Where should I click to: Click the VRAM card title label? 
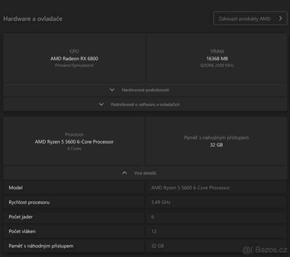click(217, 51)
